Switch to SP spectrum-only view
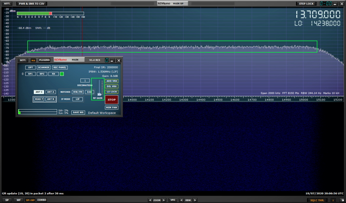Image resolution: width=346 pixels, height=203 pixels. (x=7, y=200)
